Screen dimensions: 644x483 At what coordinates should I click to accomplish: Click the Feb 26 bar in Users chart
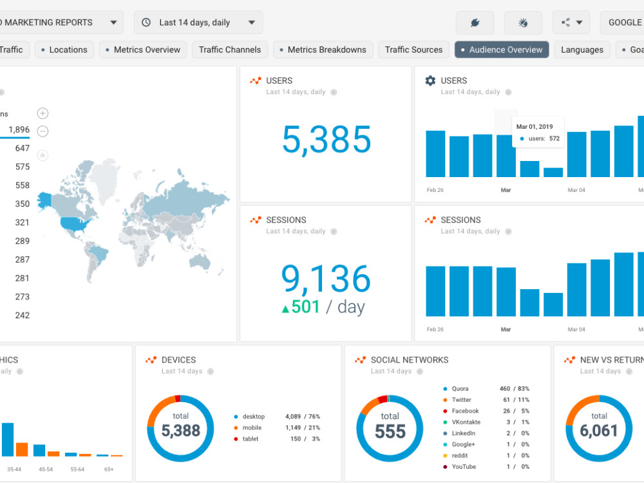point(435,154)
